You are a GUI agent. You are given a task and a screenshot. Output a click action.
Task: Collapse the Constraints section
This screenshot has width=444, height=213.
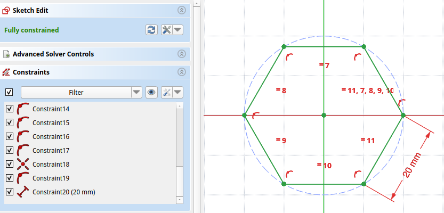click(x=182, y=72)
